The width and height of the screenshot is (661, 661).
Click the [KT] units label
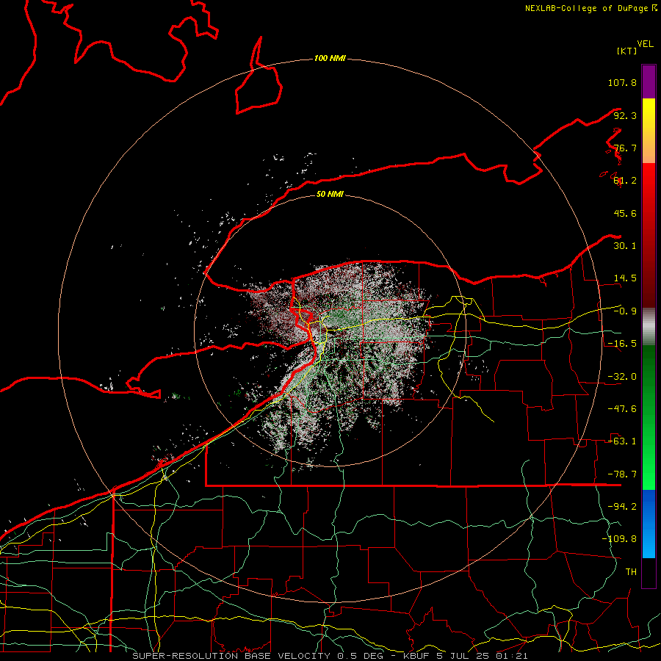point(627,51)
